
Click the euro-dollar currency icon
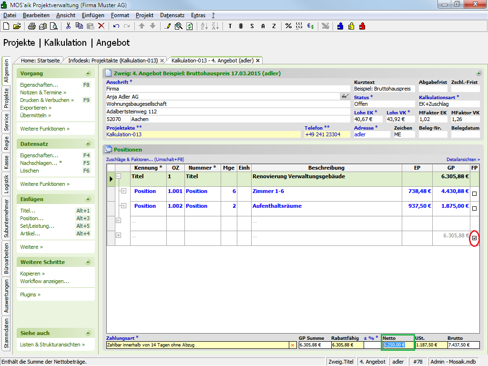tap(310, 26)
